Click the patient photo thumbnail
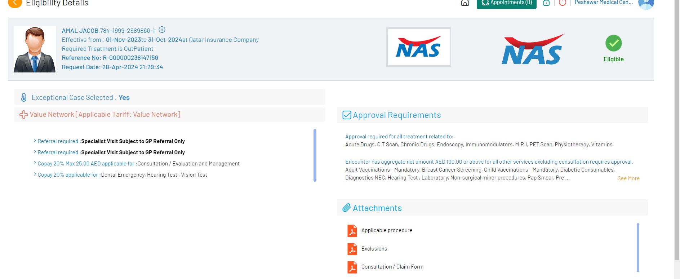 point(35,49)
